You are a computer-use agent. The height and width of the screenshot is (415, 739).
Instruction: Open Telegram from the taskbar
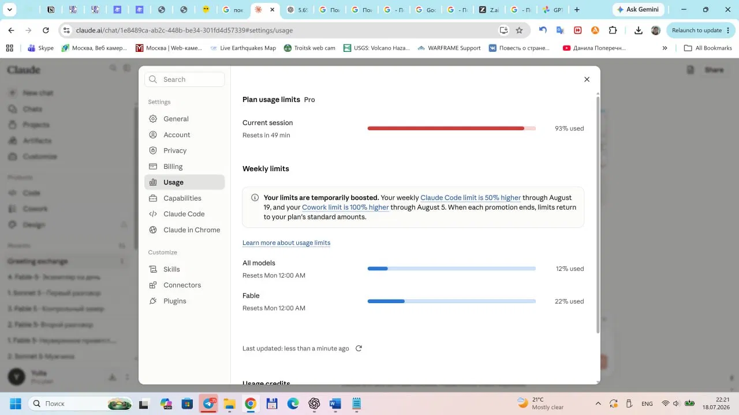pyautogui.click(x=208, y=403)
